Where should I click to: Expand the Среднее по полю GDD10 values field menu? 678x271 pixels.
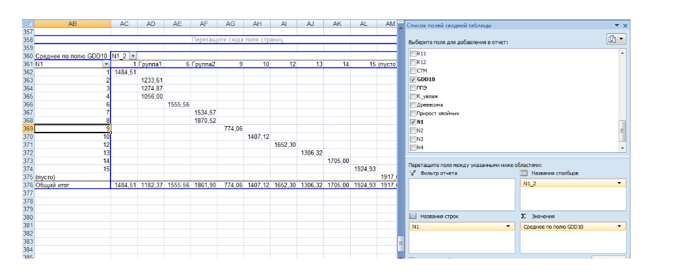(620, 226)
